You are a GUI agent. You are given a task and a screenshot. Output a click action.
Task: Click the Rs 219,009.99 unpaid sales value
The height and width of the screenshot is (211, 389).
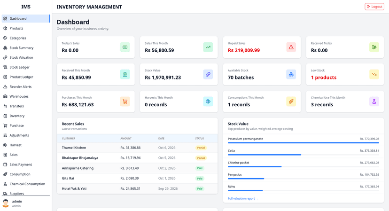244,50
